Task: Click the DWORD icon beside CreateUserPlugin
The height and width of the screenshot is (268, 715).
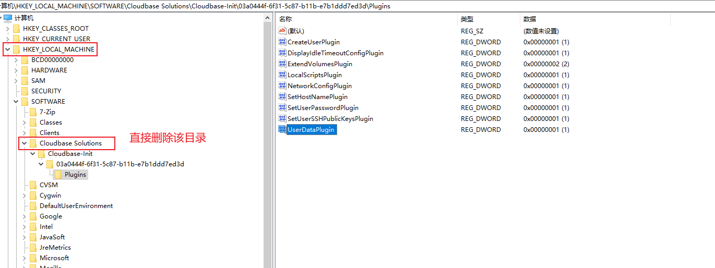Action: 282,42
